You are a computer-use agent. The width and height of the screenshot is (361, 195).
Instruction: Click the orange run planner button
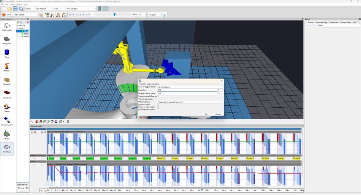point(4,15)
